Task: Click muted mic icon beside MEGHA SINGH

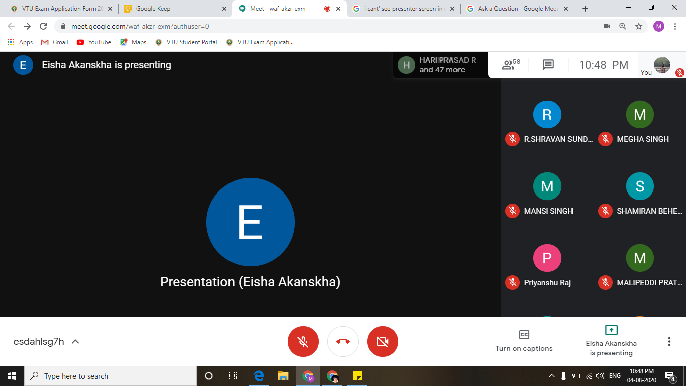Action: point(605,139)
